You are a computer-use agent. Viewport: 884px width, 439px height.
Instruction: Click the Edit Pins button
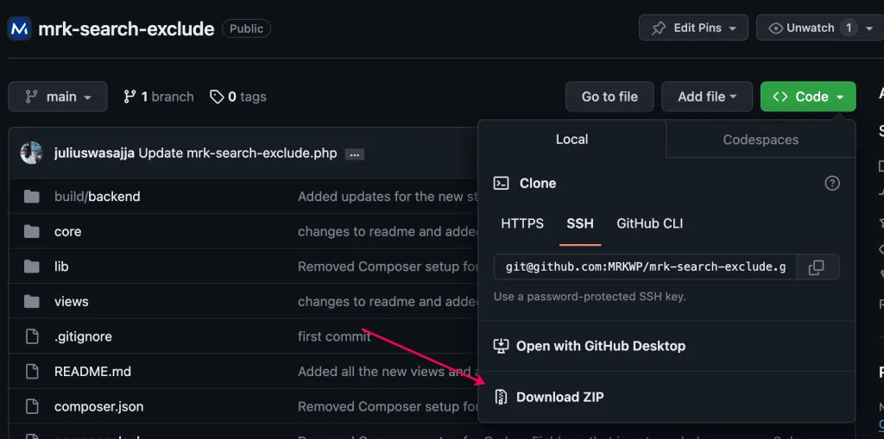coord(693,28)
